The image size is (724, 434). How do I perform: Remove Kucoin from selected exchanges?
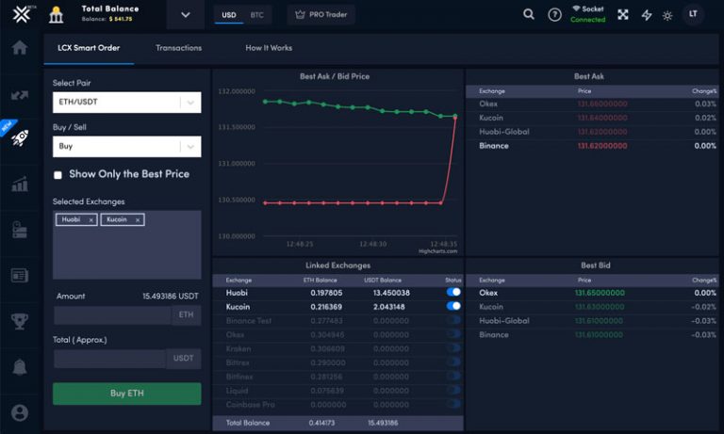tap(138, 220)
